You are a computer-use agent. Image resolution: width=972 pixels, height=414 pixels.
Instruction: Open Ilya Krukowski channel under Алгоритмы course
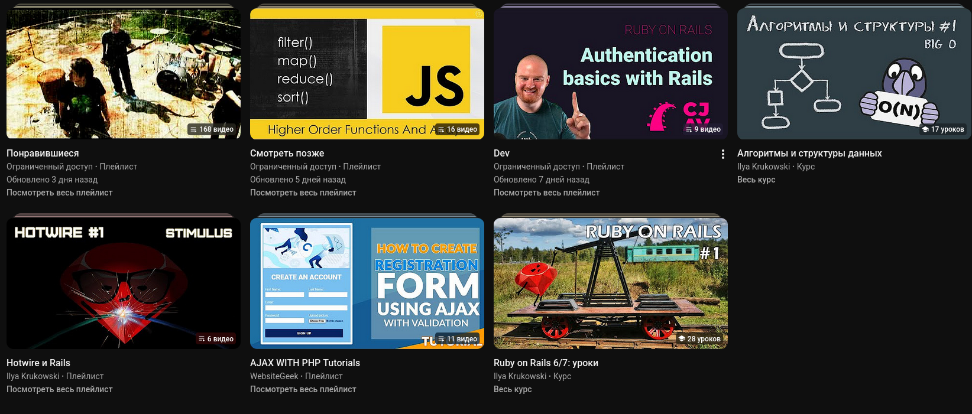(763, 167)
